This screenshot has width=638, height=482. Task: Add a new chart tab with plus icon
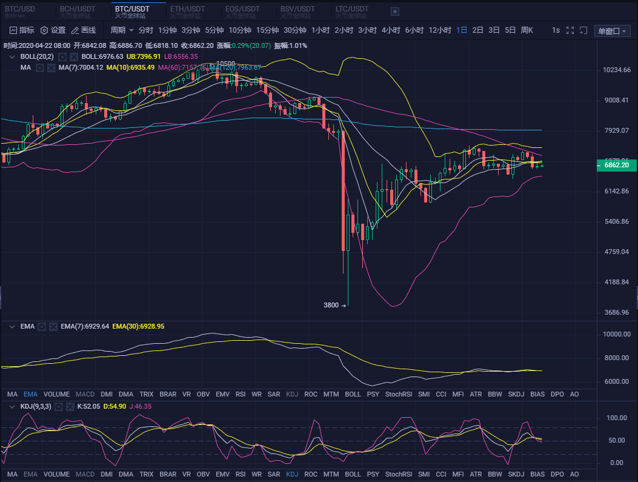click(x=395, y=11)
